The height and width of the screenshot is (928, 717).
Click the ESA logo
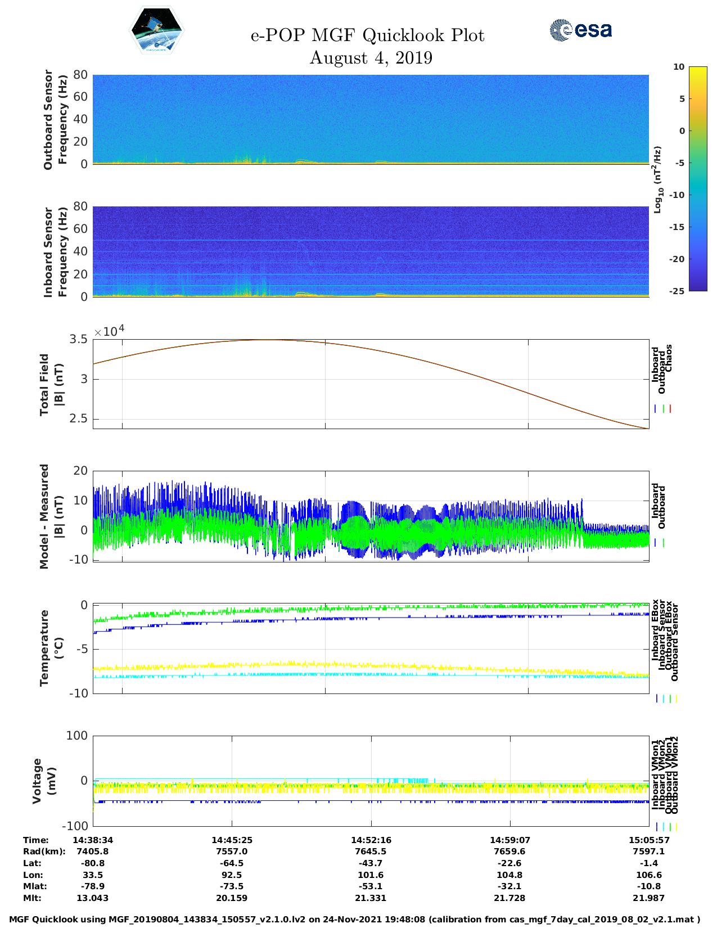point(580,30)
